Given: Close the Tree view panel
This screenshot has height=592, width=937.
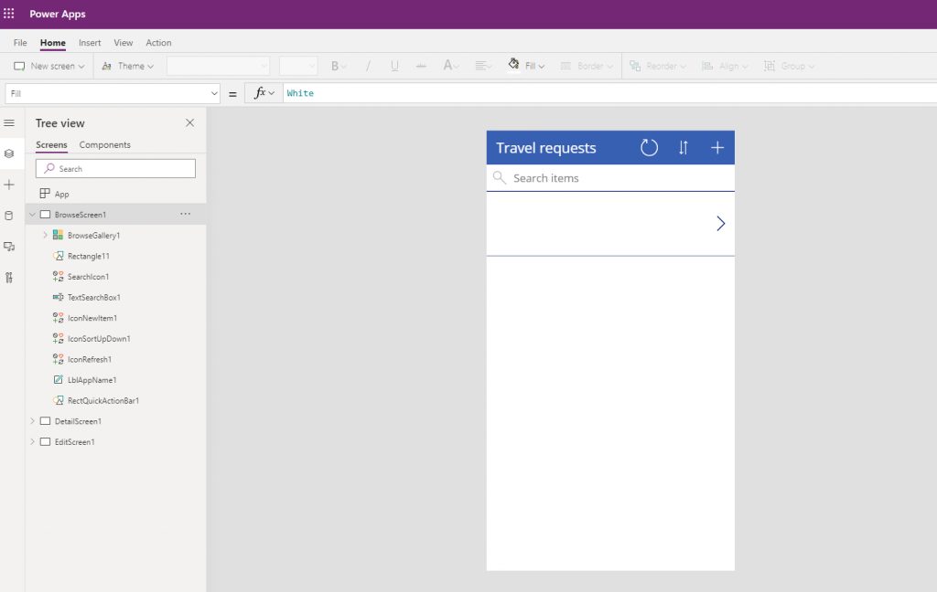Looking at the screenshot, I should (190, 123).
